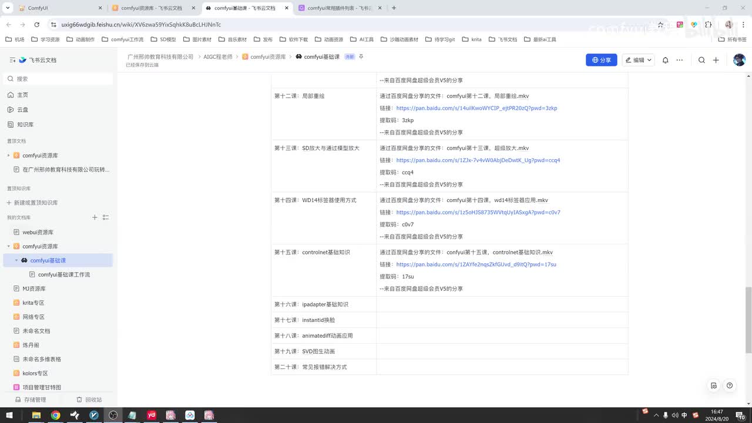Click the blue 分享 share button
The width and height of the screenshot is (752, 423).
[x=601, y=60]
